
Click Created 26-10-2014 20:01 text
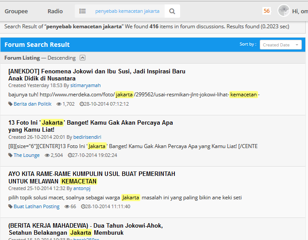(x=37, y=137)
